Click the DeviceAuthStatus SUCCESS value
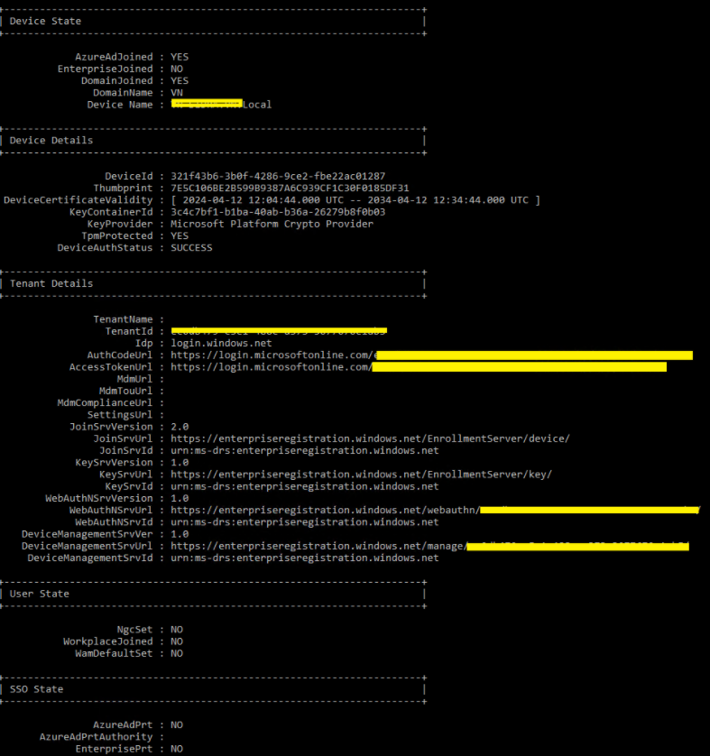Screen dimensions: 710x756 (x=191, y=248)
